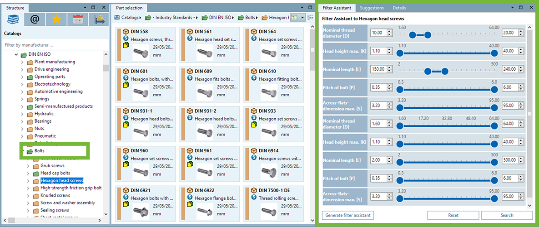
Task: Click the Search button
Action: (507, 215)
